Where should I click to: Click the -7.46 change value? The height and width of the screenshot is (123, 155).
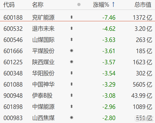[109, 18]
